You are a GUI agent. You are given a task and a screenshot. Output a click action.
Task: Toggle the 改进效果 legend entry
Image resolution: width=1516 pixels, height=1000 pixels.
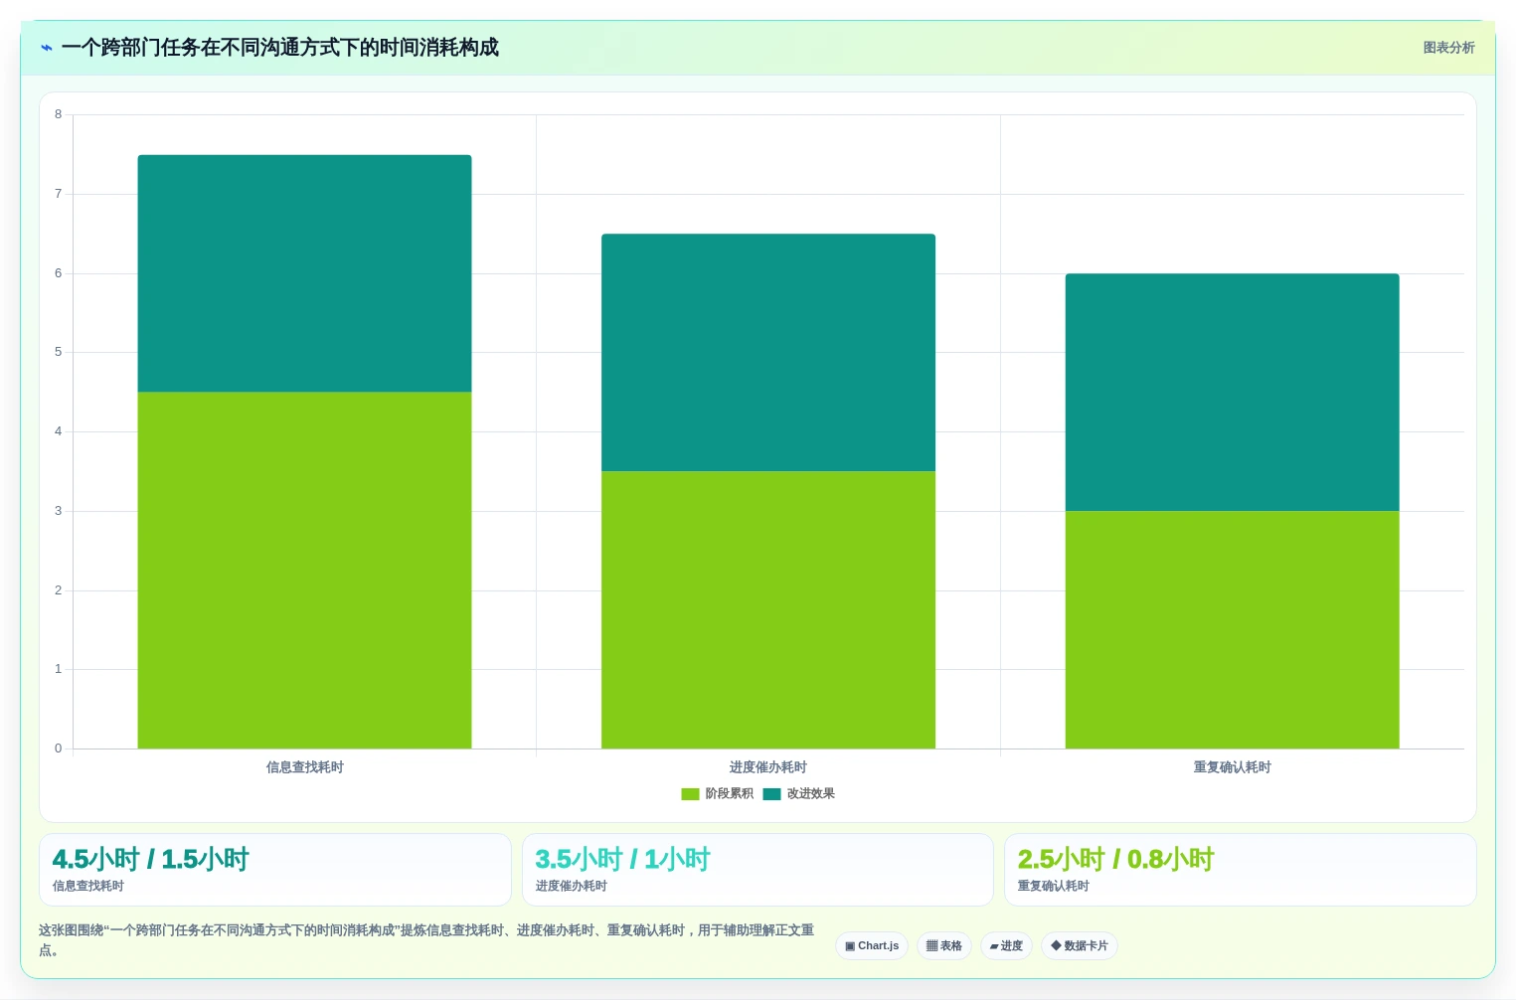(x=798, y=793)
